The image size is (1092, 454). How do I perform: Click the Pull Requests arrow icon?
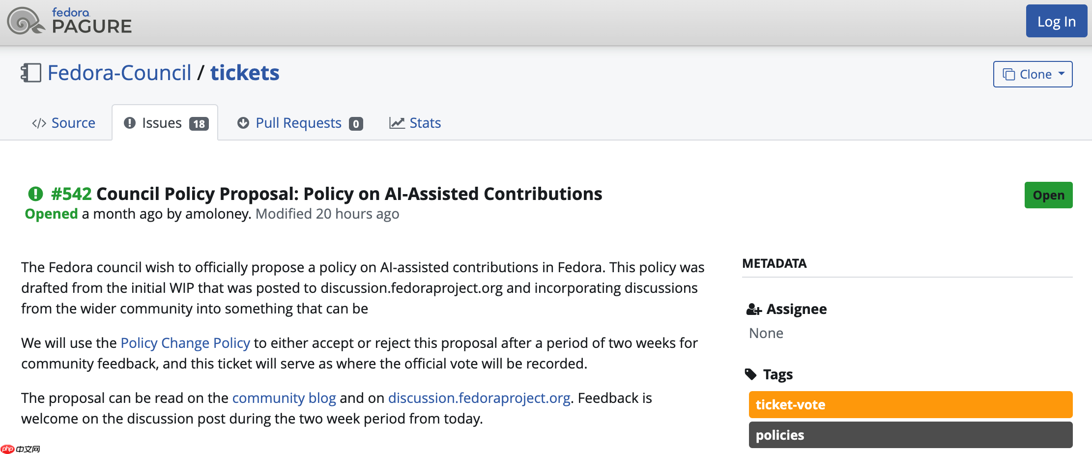[x=243, y=123]
